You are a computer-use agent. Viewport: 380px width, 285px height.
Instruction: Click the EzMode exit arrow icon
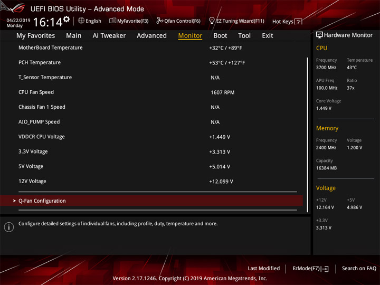point(325,269)
